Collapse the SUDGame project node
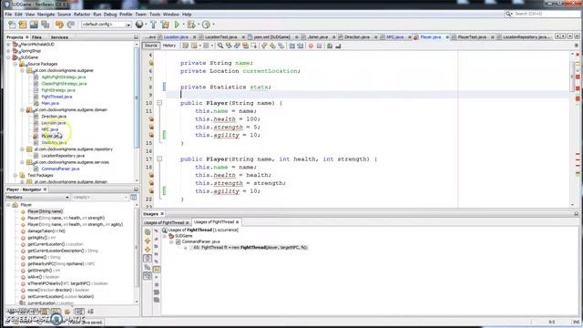Viewport: 583px width, 328px height. (8, 57)
